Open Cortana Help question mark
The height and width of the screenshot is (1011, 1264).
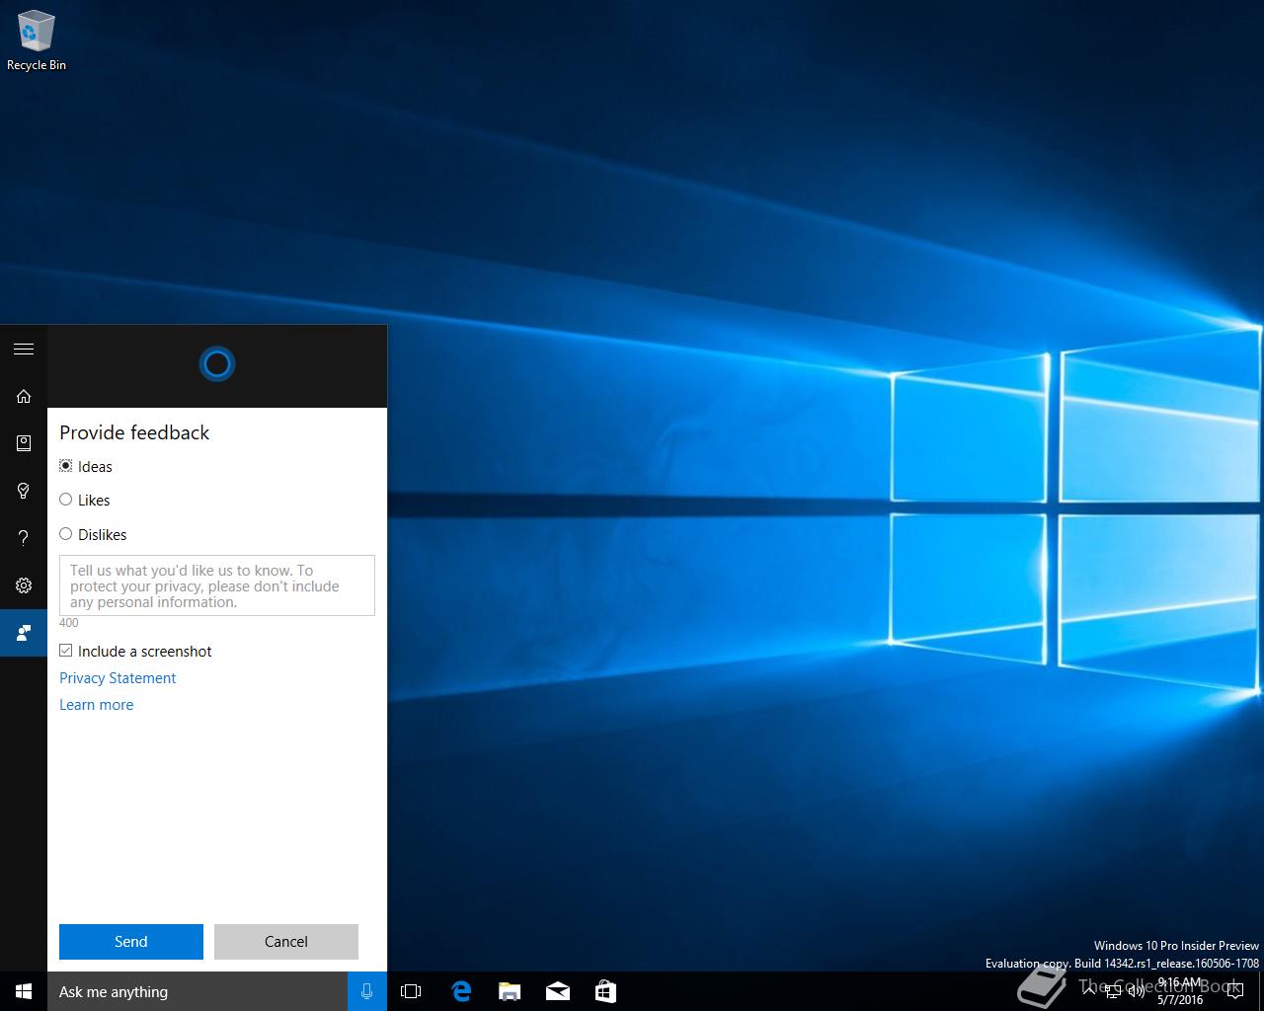tap(24, 538)
